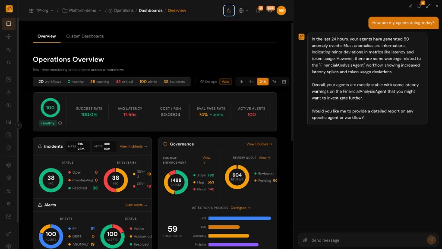Click the bookmarks icon with badge 9

pos(258,11)
